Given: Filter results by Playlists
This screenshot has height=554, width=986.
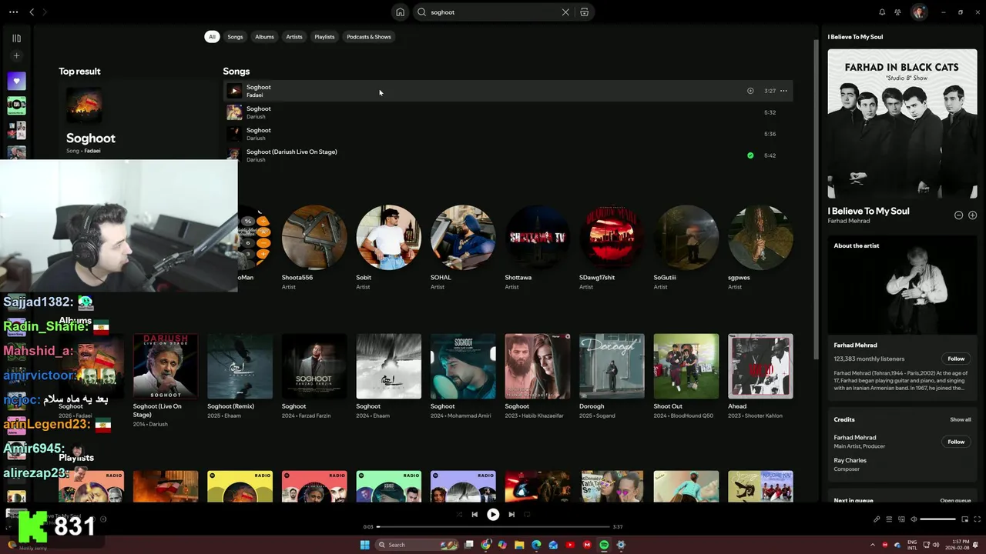Looking at the screenshot, I should pyautogui.click(x=324, y=37).
